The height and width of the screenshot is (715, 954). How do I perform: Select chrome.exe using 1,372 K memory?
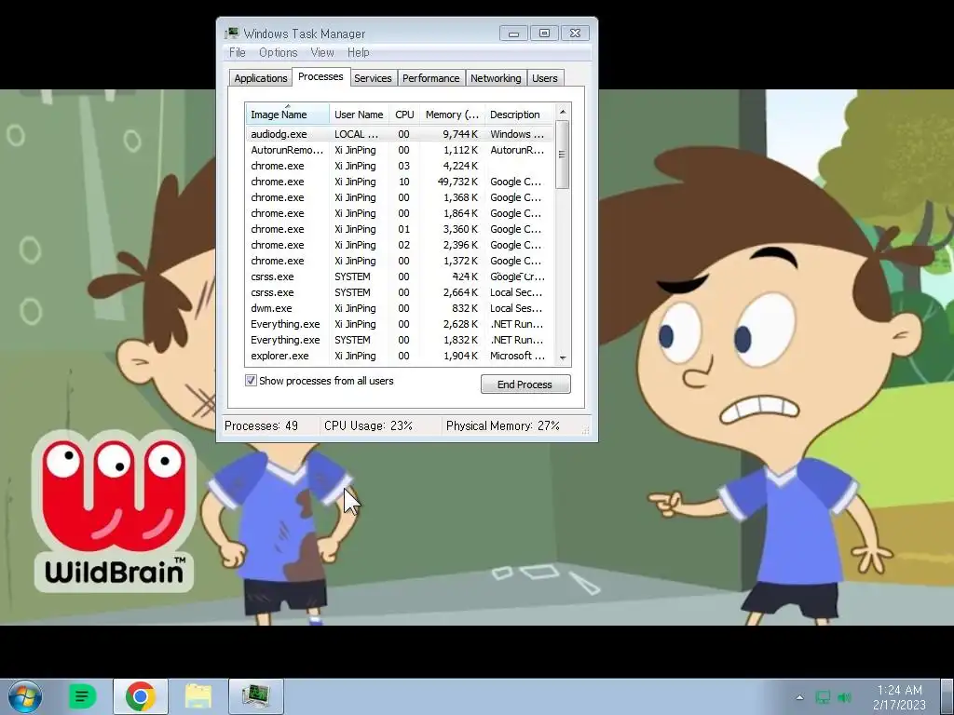(x=400, y=261)
